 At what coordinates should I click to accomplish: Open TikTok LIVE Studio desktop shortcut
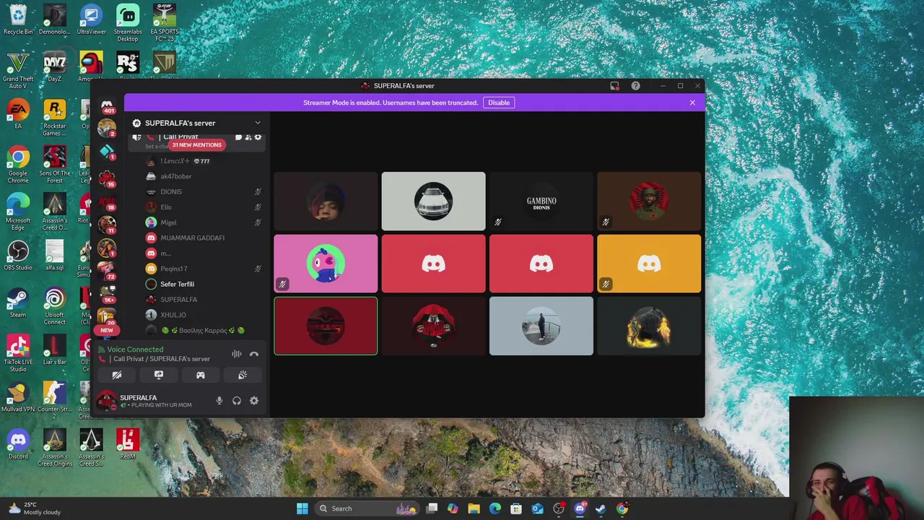[18, 354]
